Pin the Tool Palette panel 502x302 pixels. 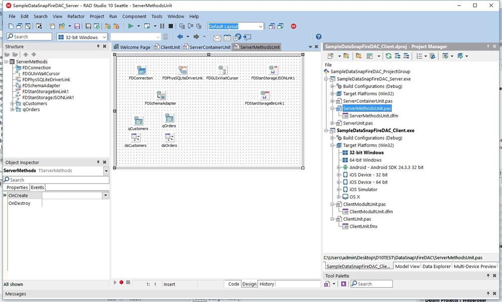point(488,275)
